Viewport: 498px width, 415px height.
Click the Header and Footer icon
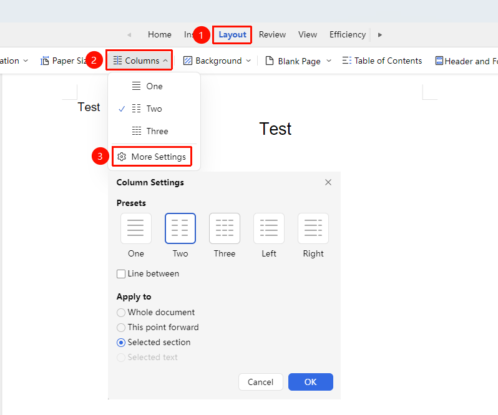click(x=439, y=61)
